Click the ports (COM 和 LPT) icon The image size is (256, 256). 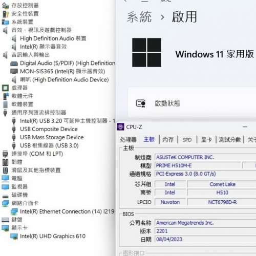tap(6, 154)
